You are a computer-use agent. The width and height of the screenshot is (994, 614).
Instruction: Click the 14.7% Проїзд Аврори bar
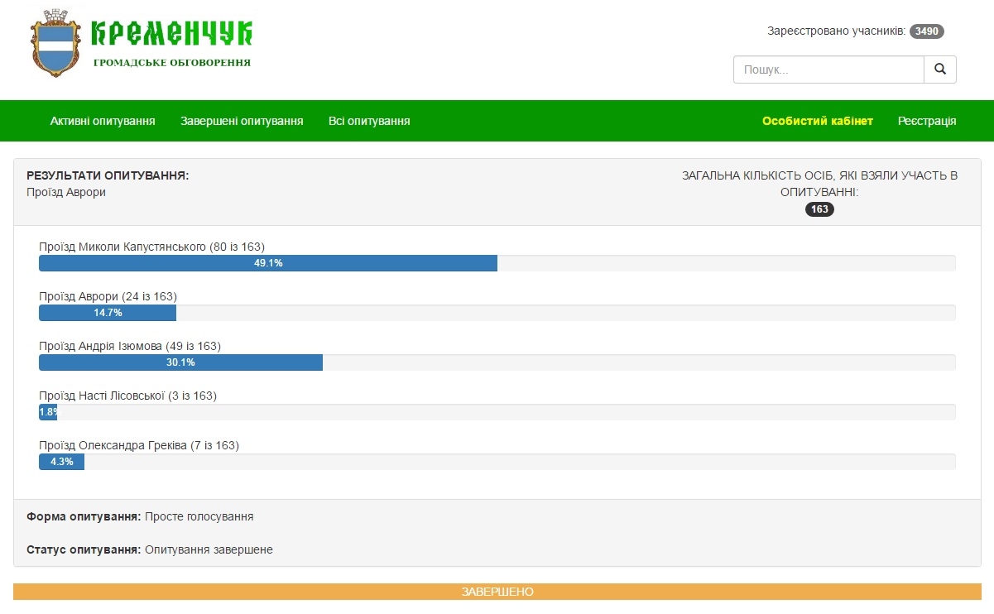click(x=108, y=313)
